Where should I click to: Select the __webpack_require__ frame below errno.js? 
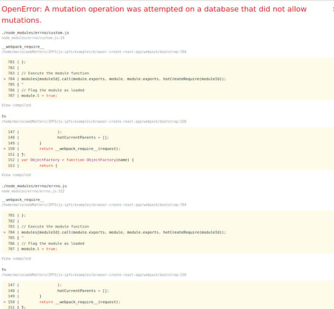(x=23, y=200)
